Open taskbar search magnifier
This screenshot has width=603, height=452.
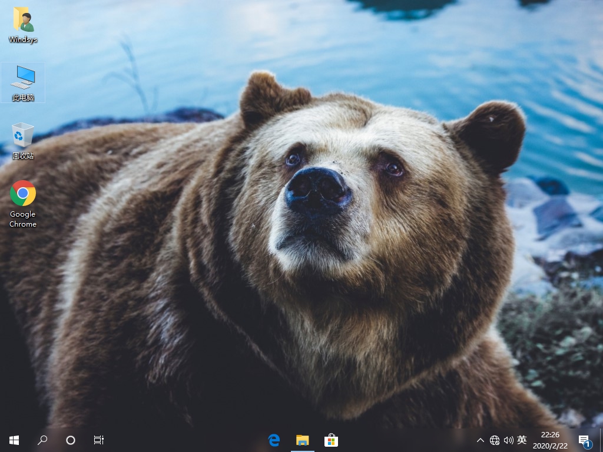42,440
